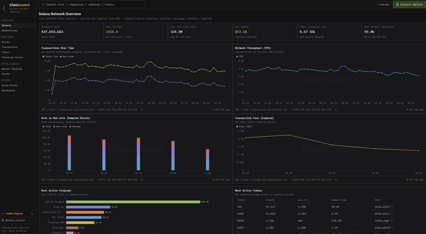Click the X logo beside @chain_crunch

[2, 220]
